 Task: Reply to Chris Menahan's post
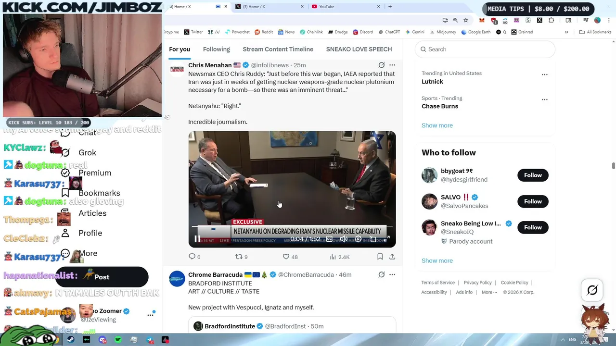coord(195,257)
